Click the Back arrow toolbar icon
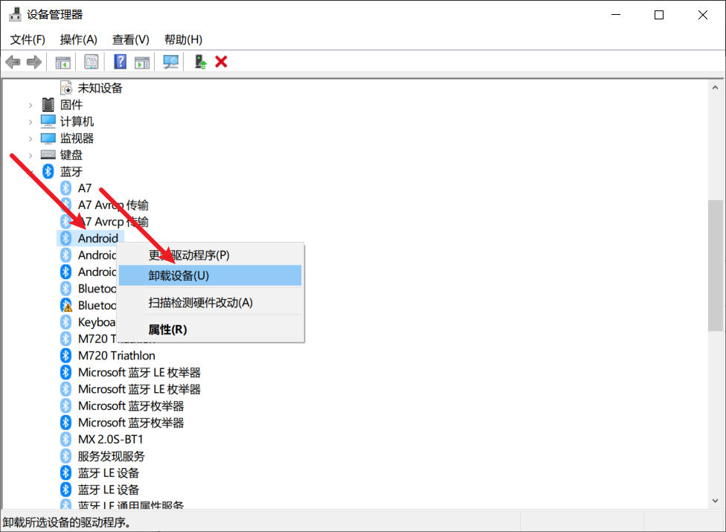 point(13,62)
